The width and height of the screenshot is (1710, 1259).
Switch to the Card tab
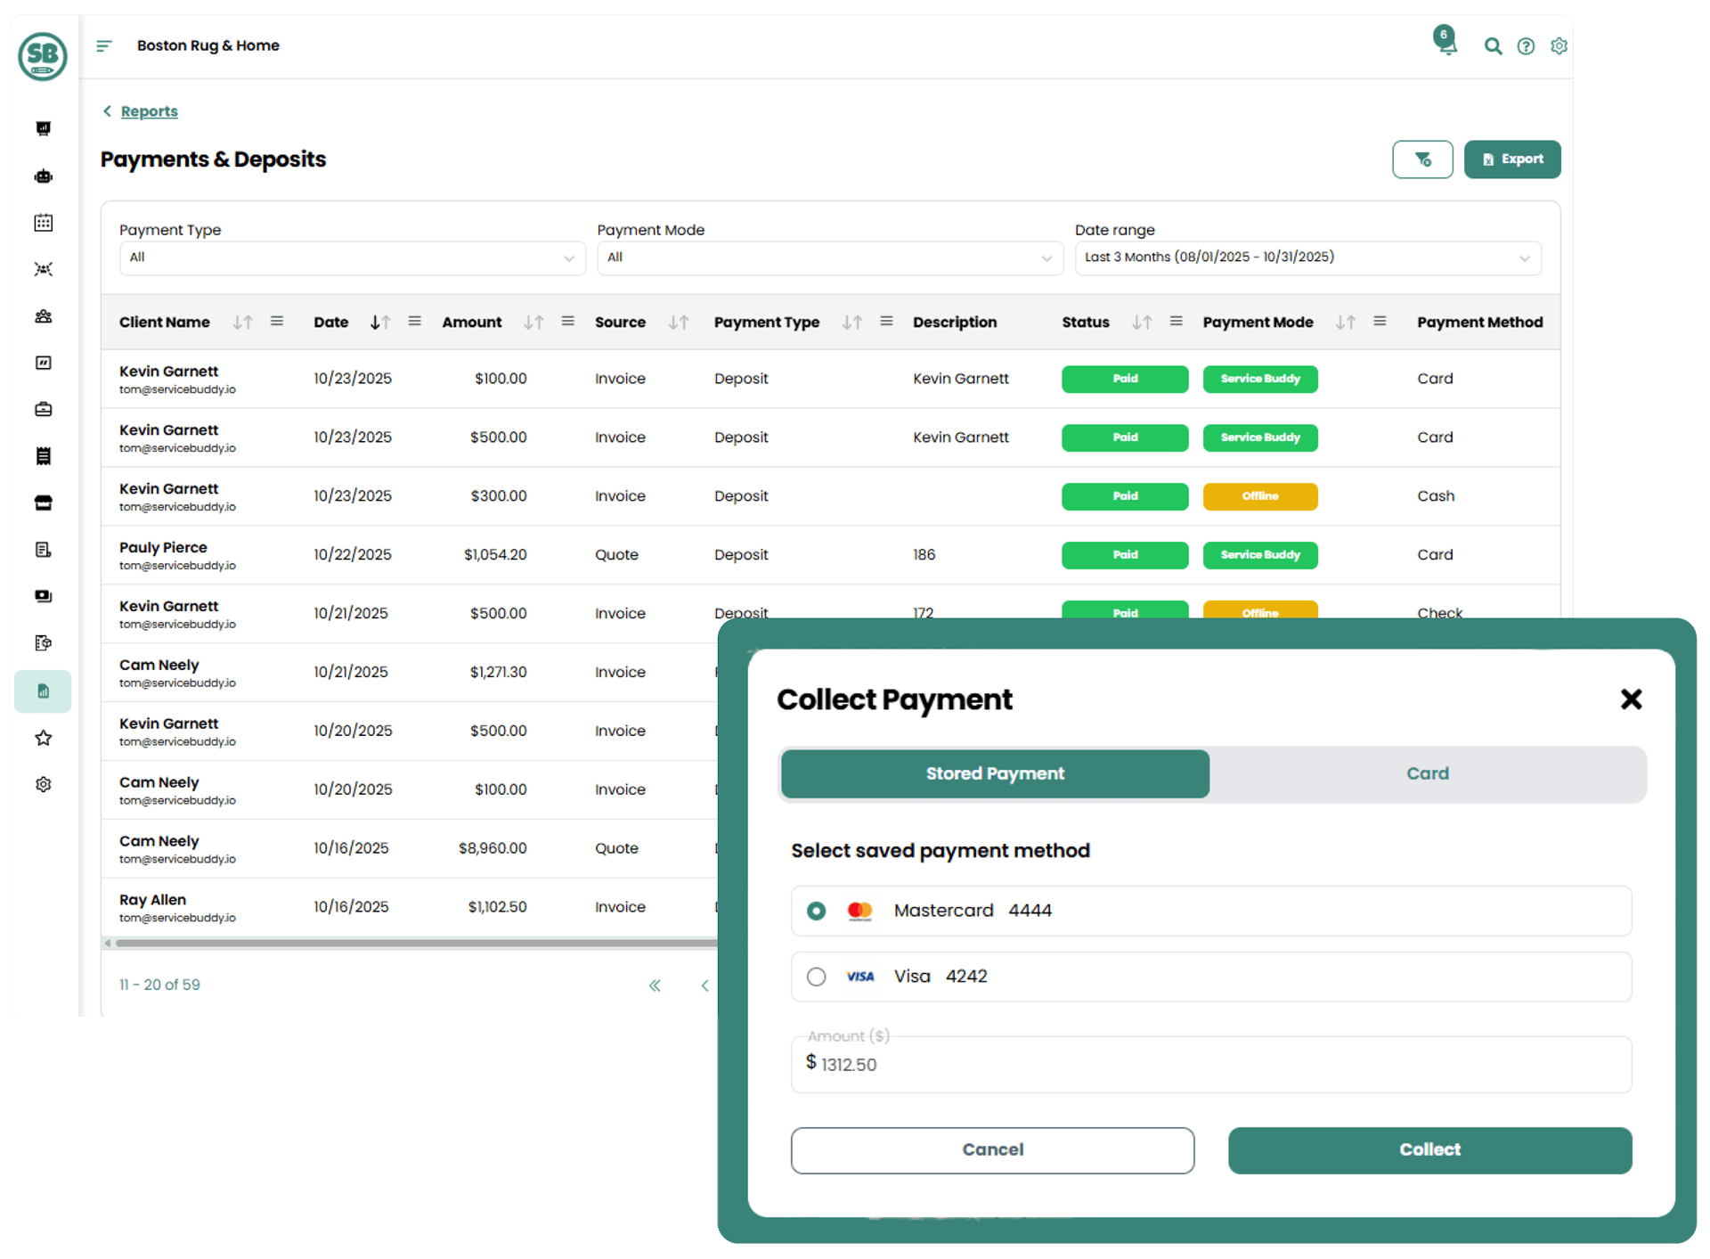[1427, 773]
